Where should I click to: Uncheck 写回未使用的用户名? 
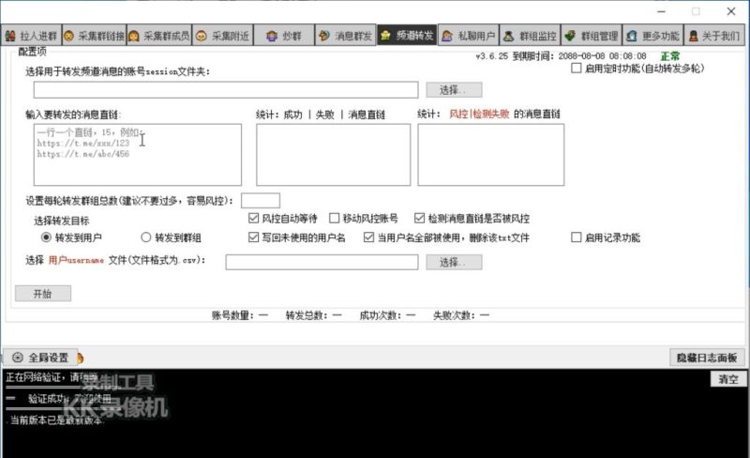point(253,237)
